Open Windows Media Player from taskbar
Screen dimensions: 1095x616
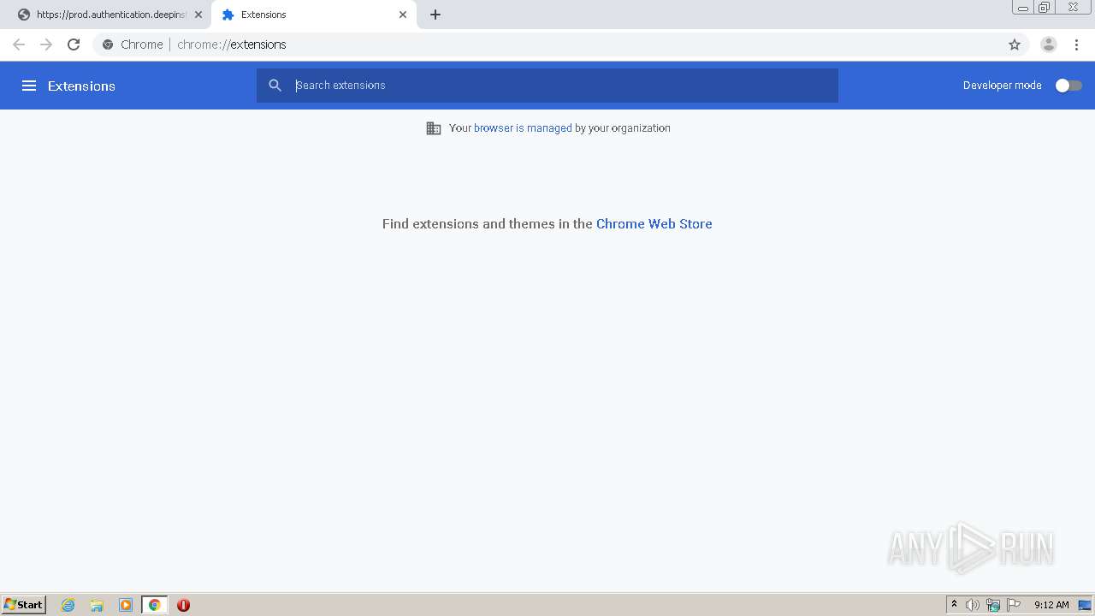[x=126, y=605]
